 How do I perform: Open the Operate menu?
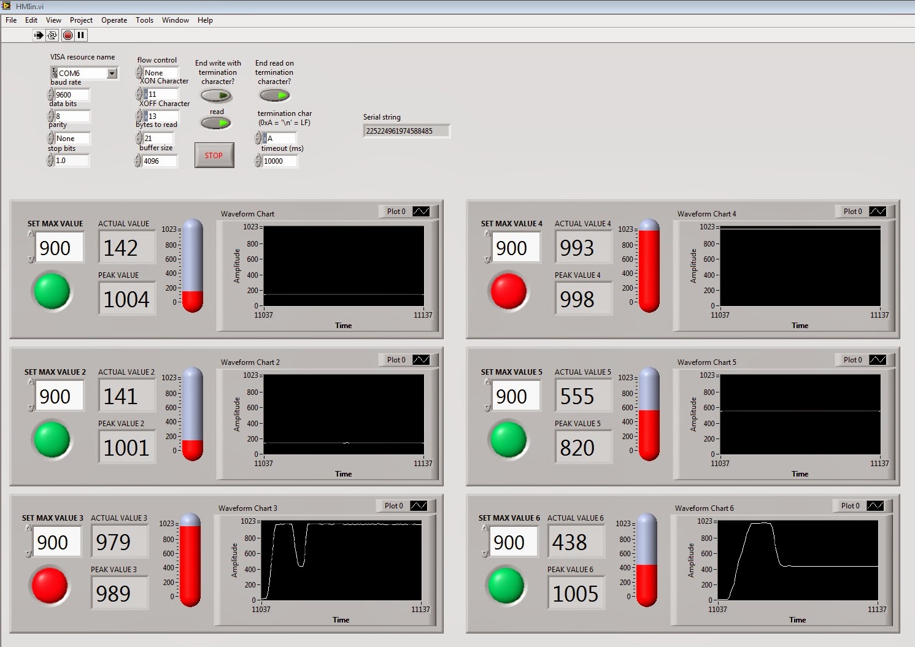114,20
